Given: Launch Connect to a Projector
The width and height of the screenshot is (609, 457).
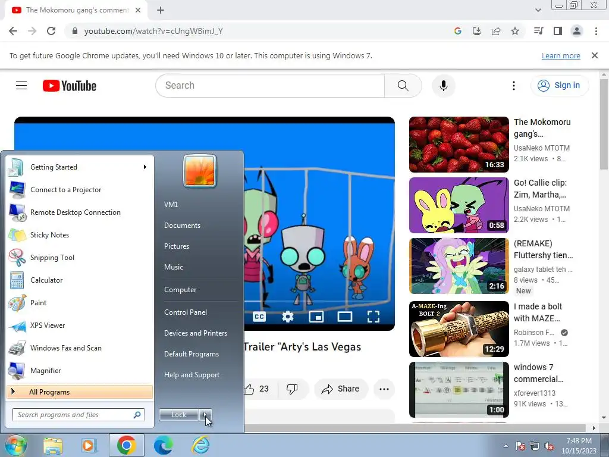Looking at the screenshot, I should click(x=80, y=190).
